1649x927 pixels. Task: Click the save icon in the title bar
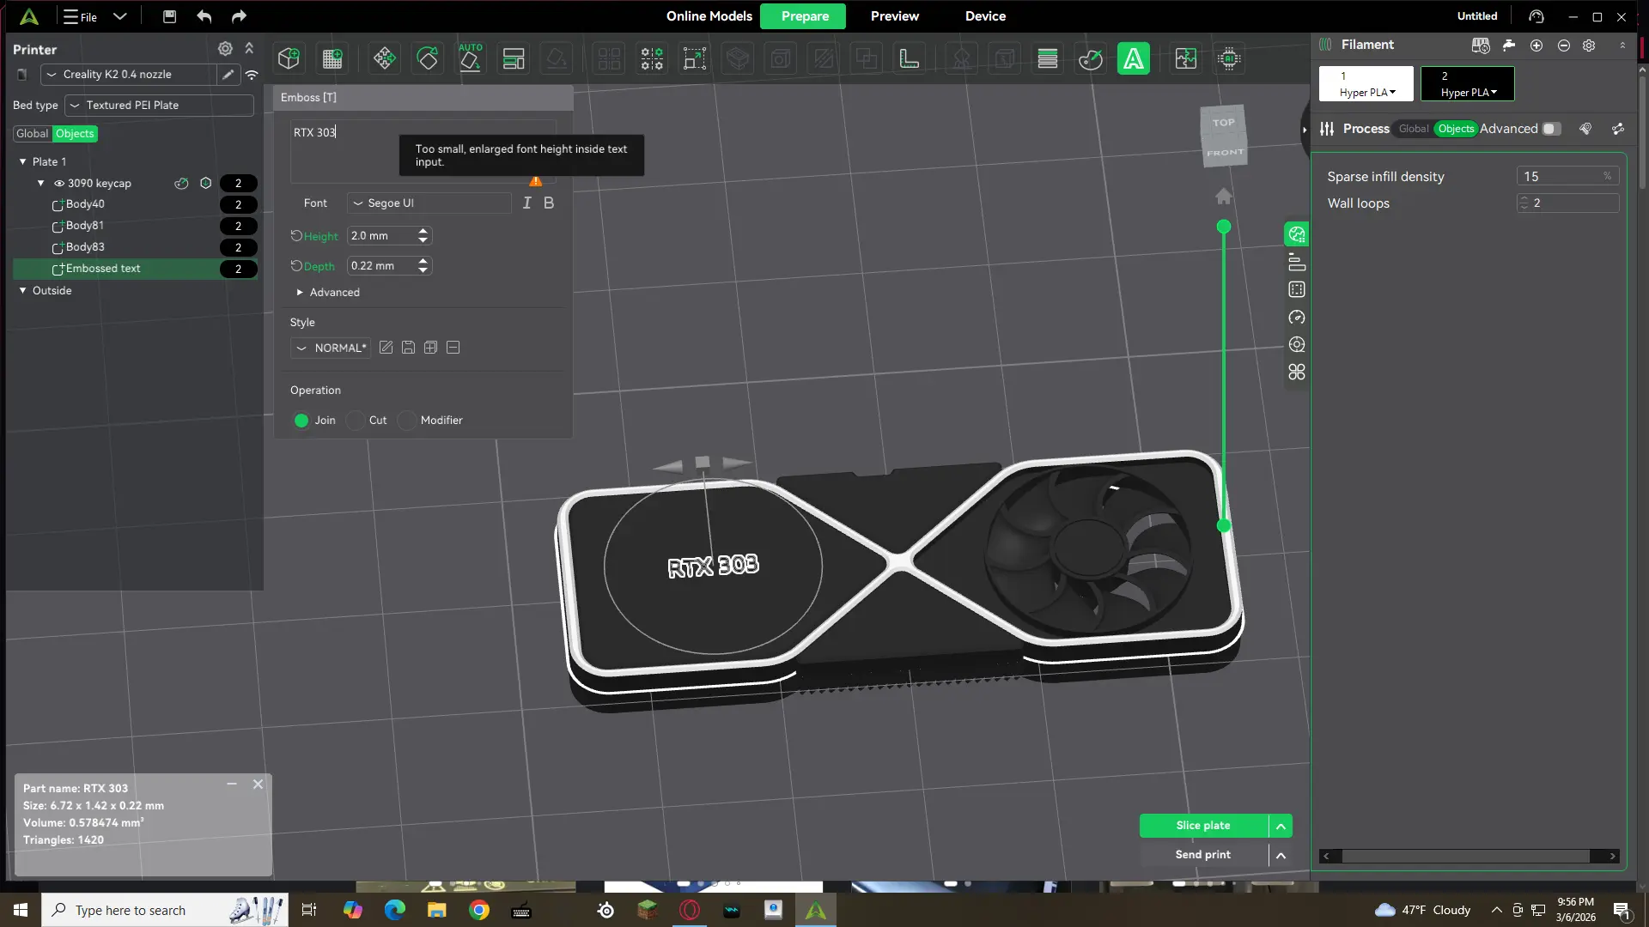tap(169, 16)
